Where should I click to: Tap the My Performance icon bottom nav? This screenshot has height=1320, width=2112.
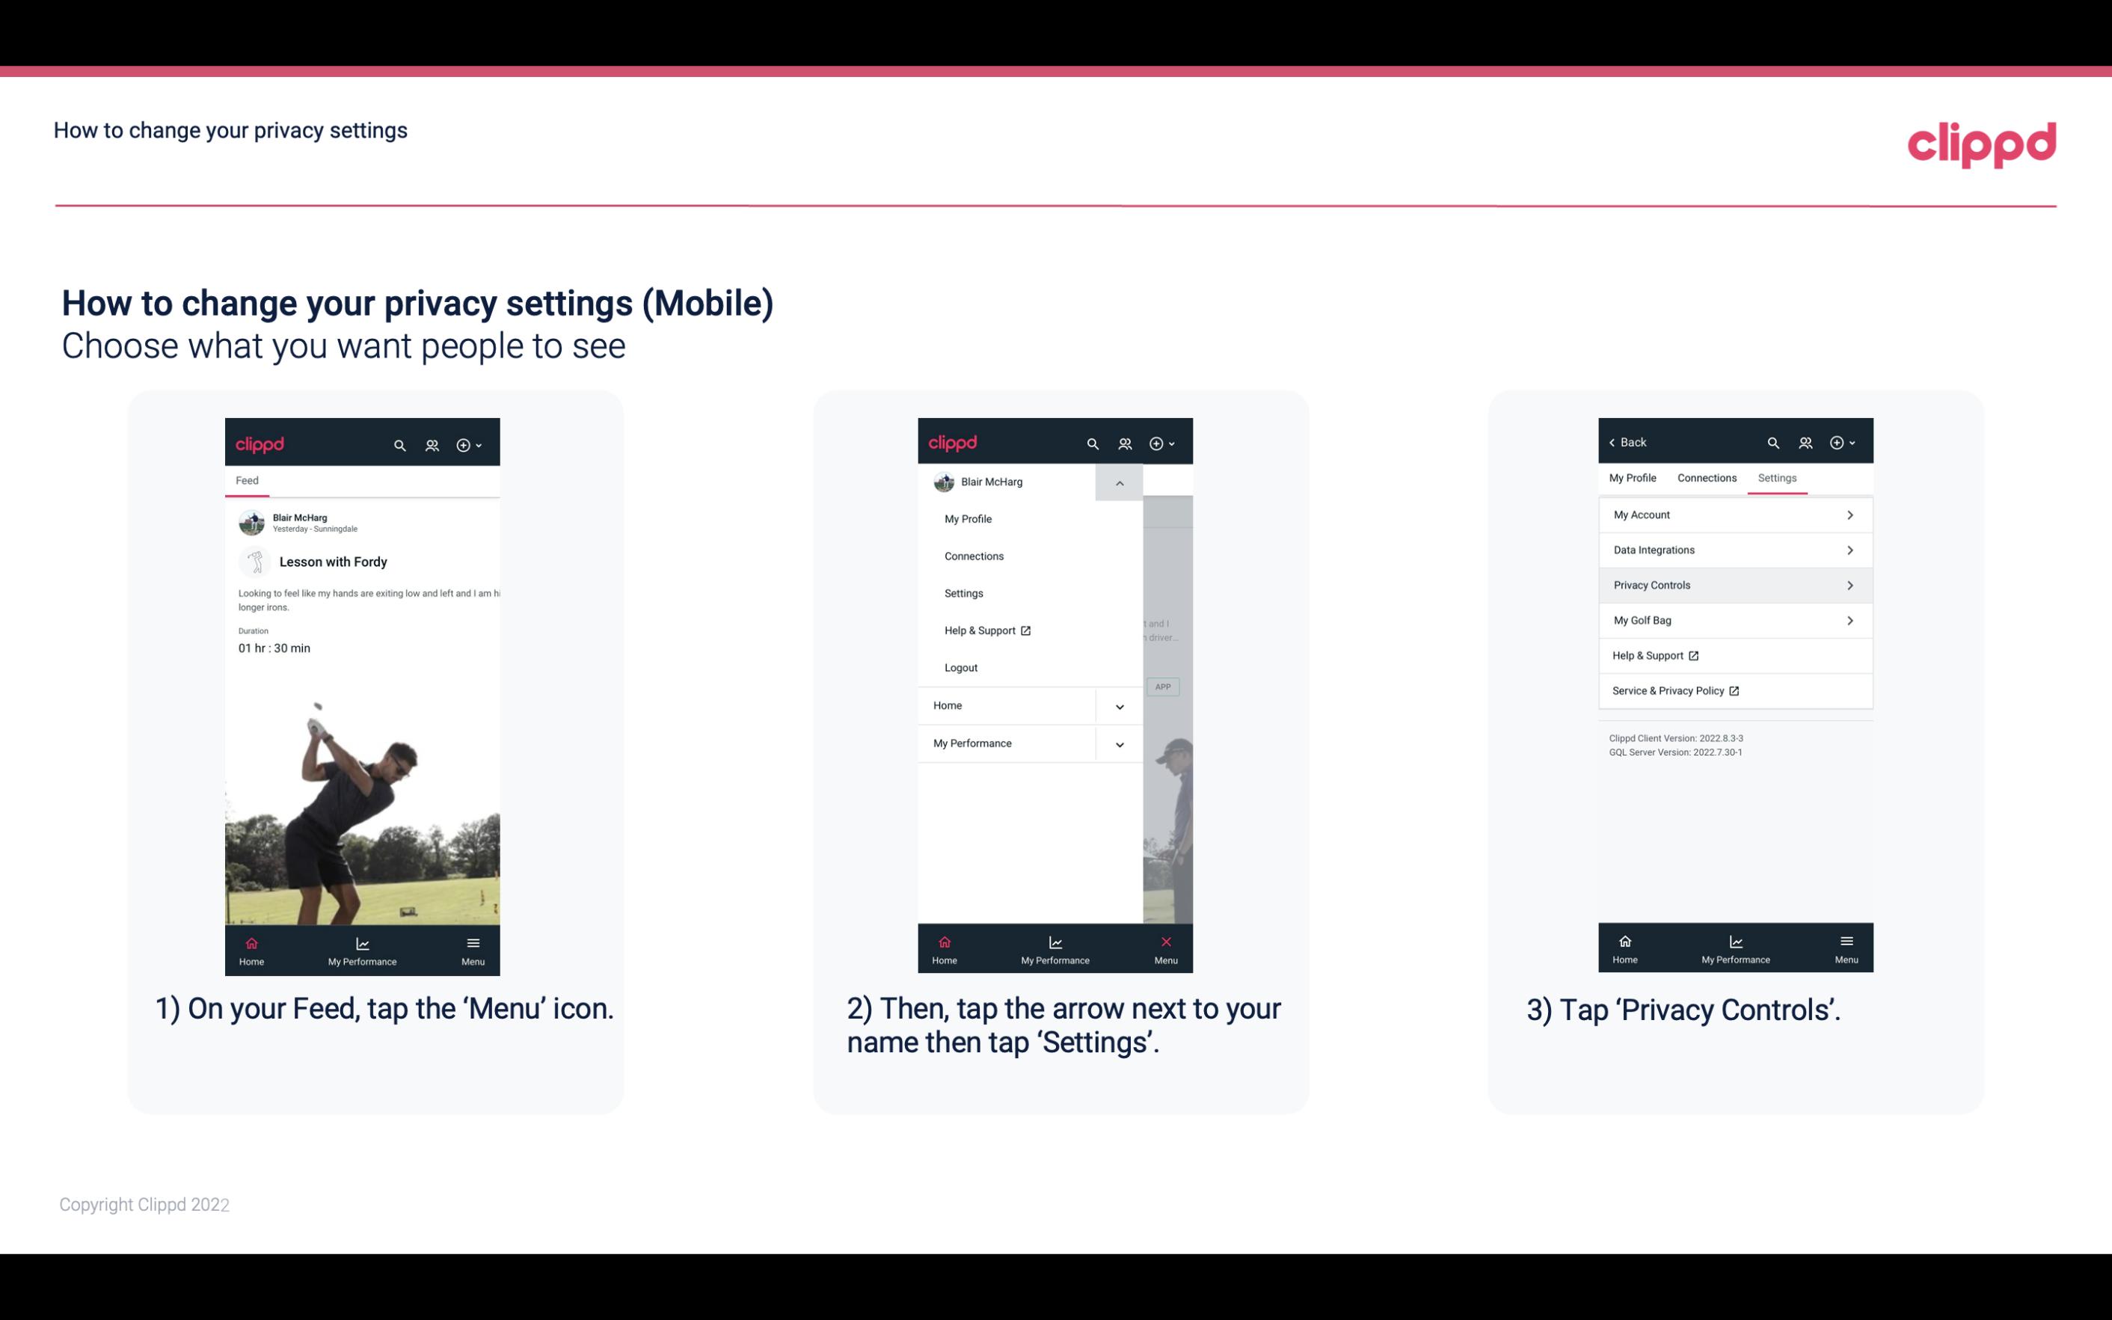(x=362, y=949)
